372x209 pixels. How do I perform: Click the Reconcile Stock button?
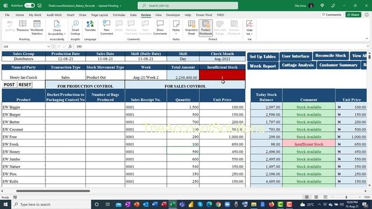tap(331, 56)
